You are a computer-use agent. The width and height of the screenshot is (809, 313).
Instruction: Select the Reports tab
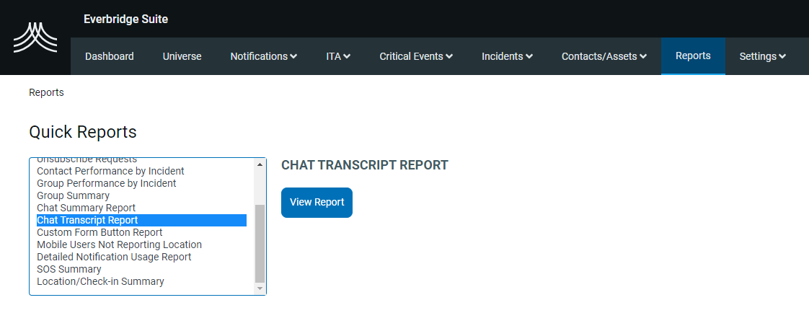pyautogui.click(x=693, y=56)
